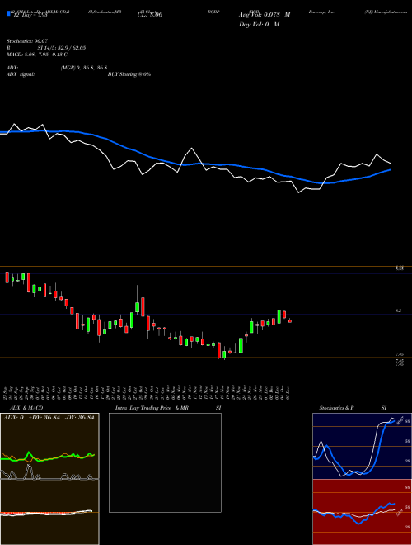This screenshot has height=545, width=412.
Task: Click the 'ADX signal:' label
Action: (21, 74)
